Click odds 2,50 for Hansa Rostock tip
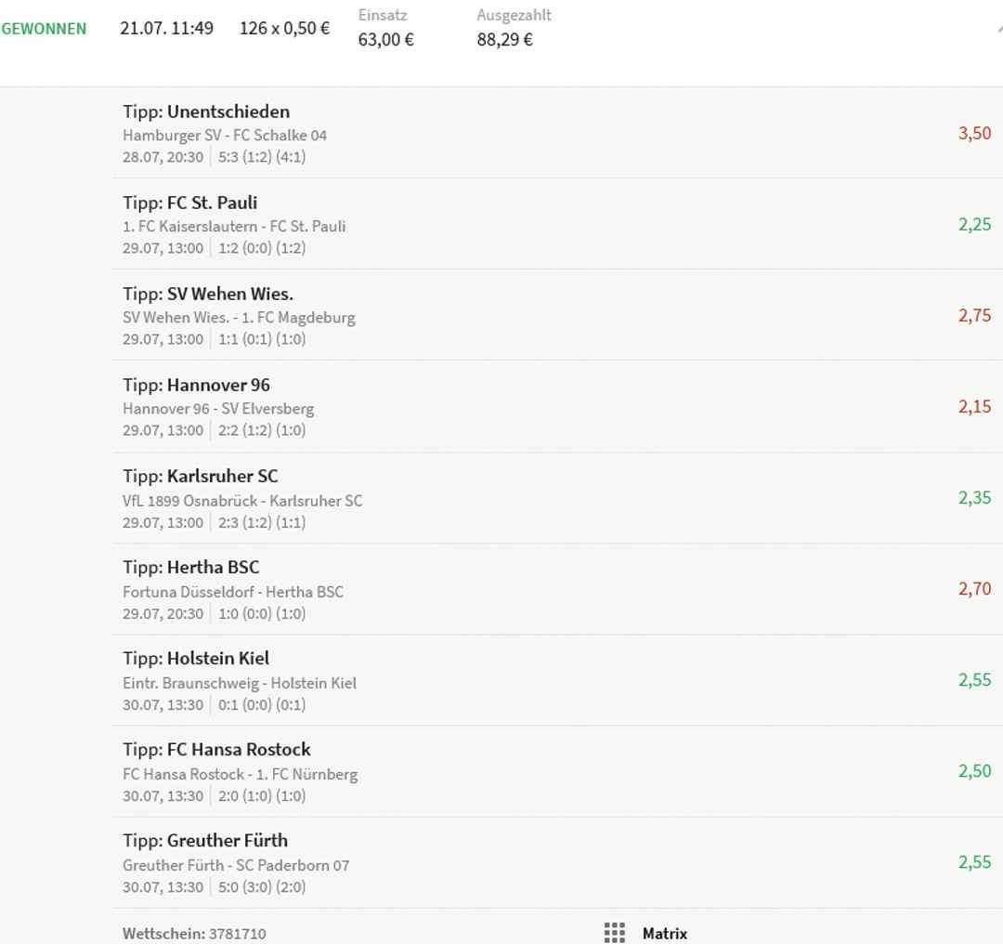The width and height of the screenshot is (1003, 944). pyautogui.click(x=974, y=771)
